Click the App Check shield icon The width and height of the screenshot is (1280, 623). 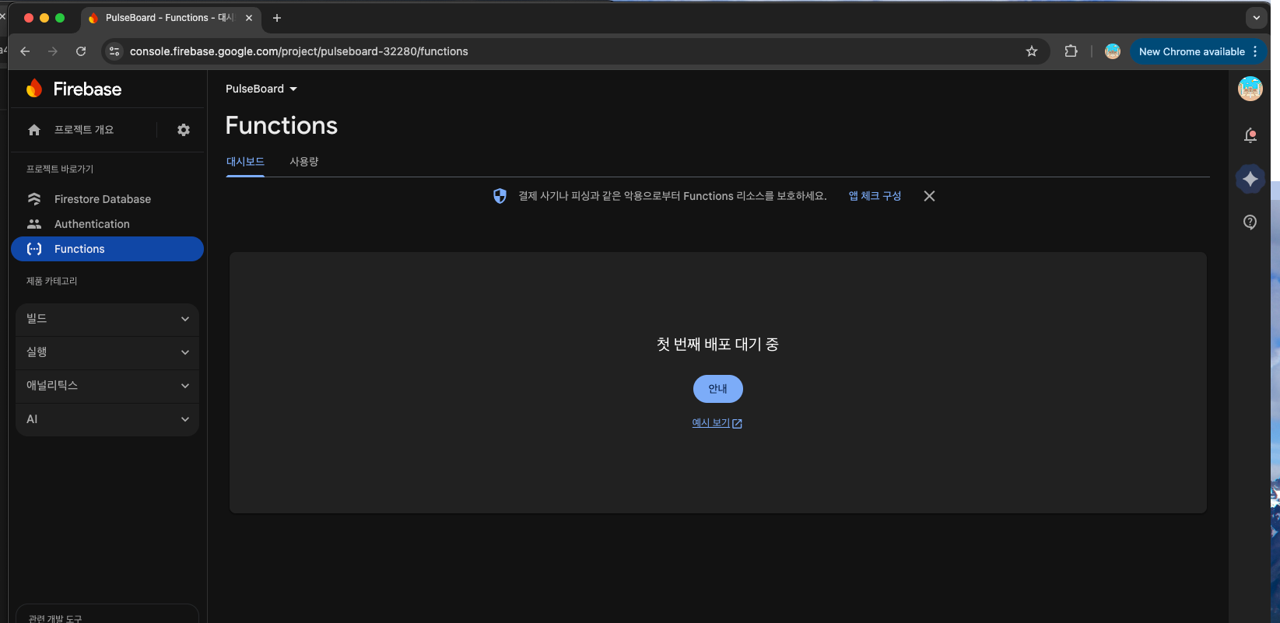tap(500, 196)
